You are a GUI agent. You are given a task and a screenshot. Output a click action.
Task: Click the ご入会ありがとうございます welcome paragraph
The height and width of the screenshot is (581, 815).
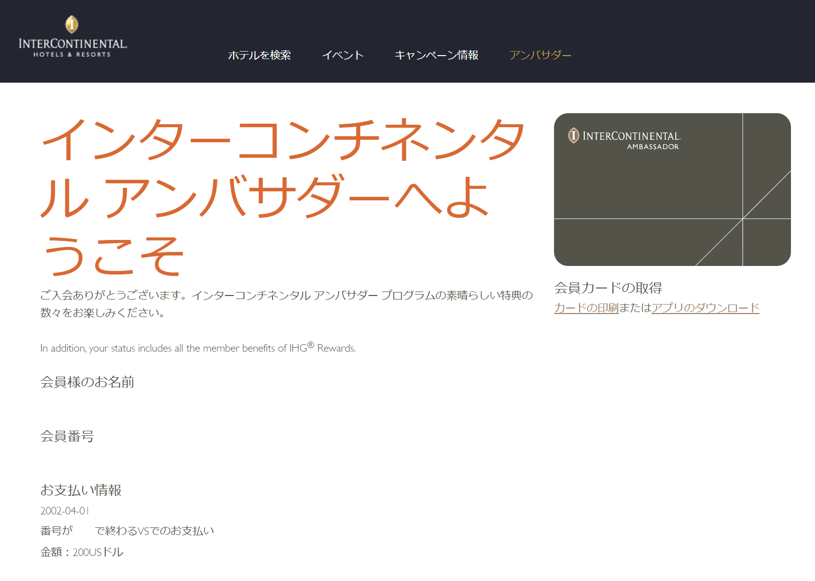pyautogui.click(x=287, y=304)
